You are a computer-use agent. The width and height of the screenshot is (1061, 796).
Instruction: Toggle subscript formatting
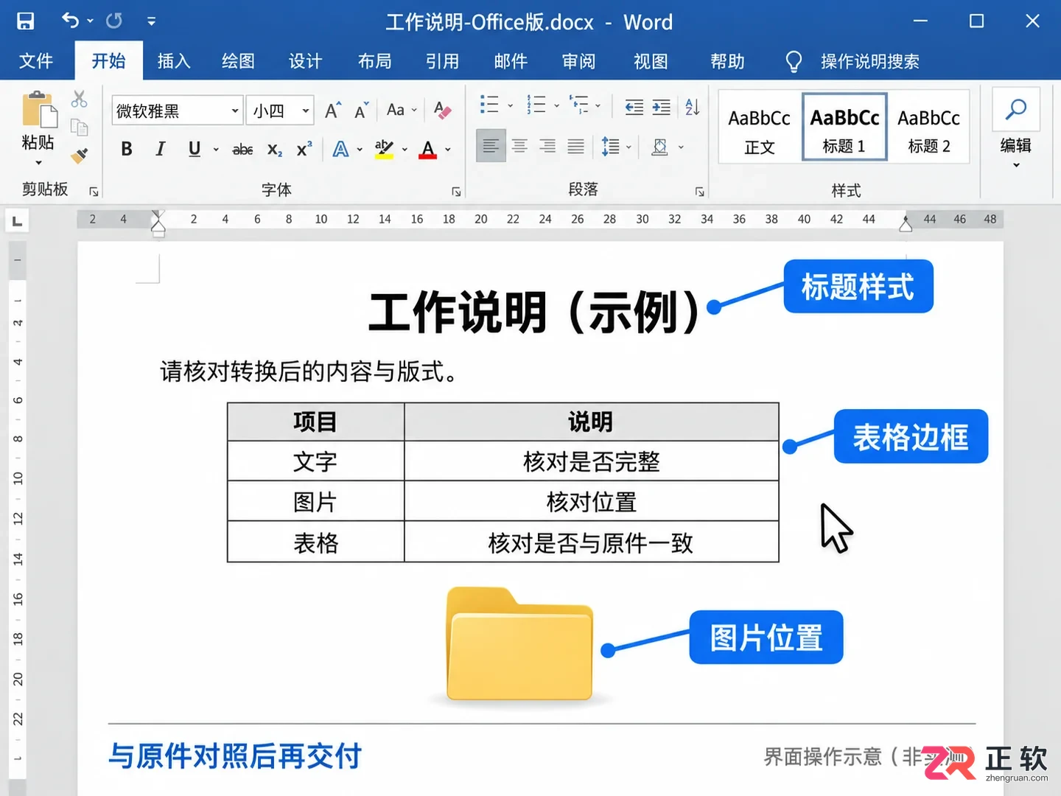point(275,150)
